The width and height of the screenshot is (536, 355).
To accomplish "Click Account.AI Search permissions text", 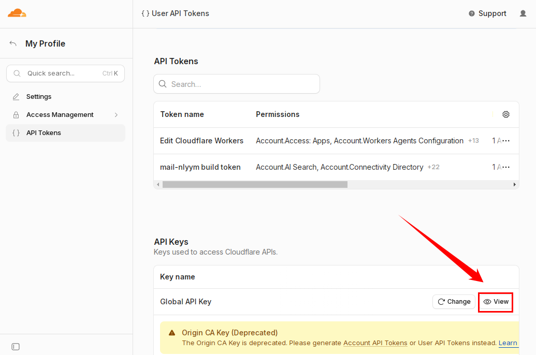I will click(339, 167).
